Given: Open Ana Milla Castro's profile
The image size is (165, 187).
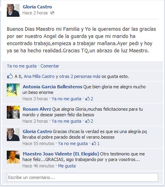Looking at the screenshot, I should [39, 76].
